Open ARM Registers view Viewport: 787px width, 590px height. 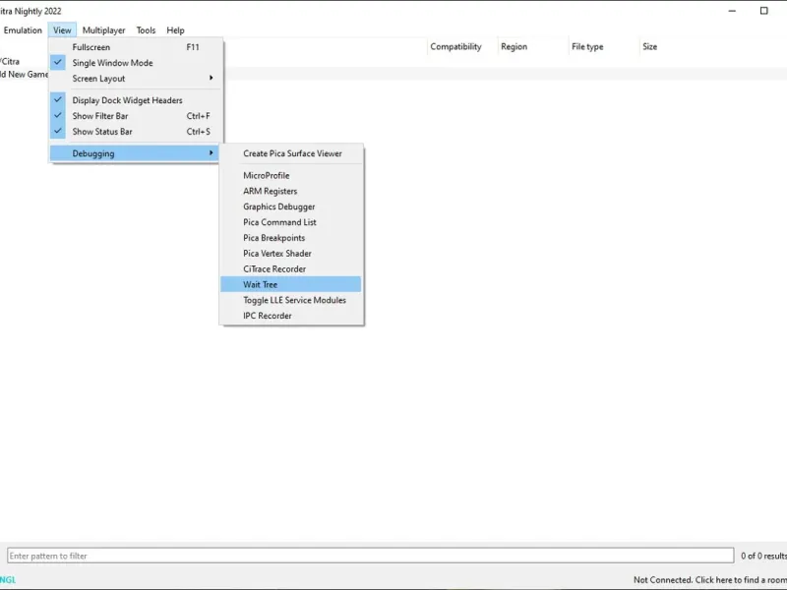[x=291, y=191]
